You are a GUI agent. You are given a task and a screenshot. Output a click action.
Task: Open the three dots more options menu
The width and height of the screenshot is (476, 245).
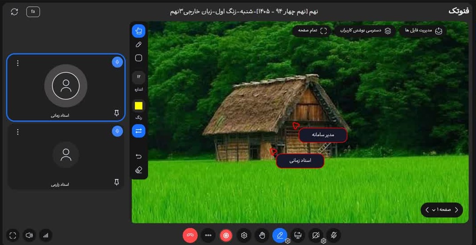click(x=208, y=235)
